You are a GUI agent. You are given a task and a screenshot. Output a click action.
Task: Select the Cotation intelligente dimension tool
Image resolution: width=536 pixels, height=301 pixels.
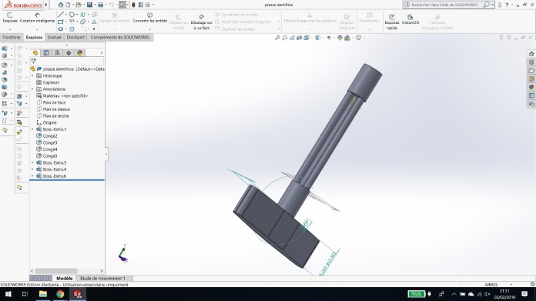point(37,17)
